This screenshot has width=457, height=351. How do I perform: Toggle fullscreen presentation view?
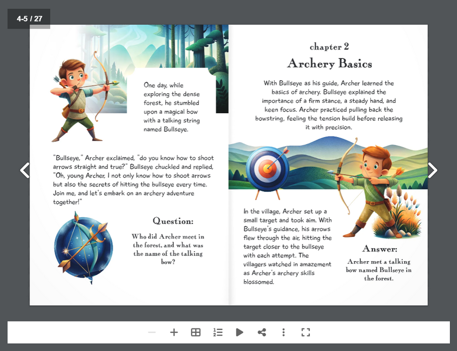pyautogui.click(x=305, y=332)
